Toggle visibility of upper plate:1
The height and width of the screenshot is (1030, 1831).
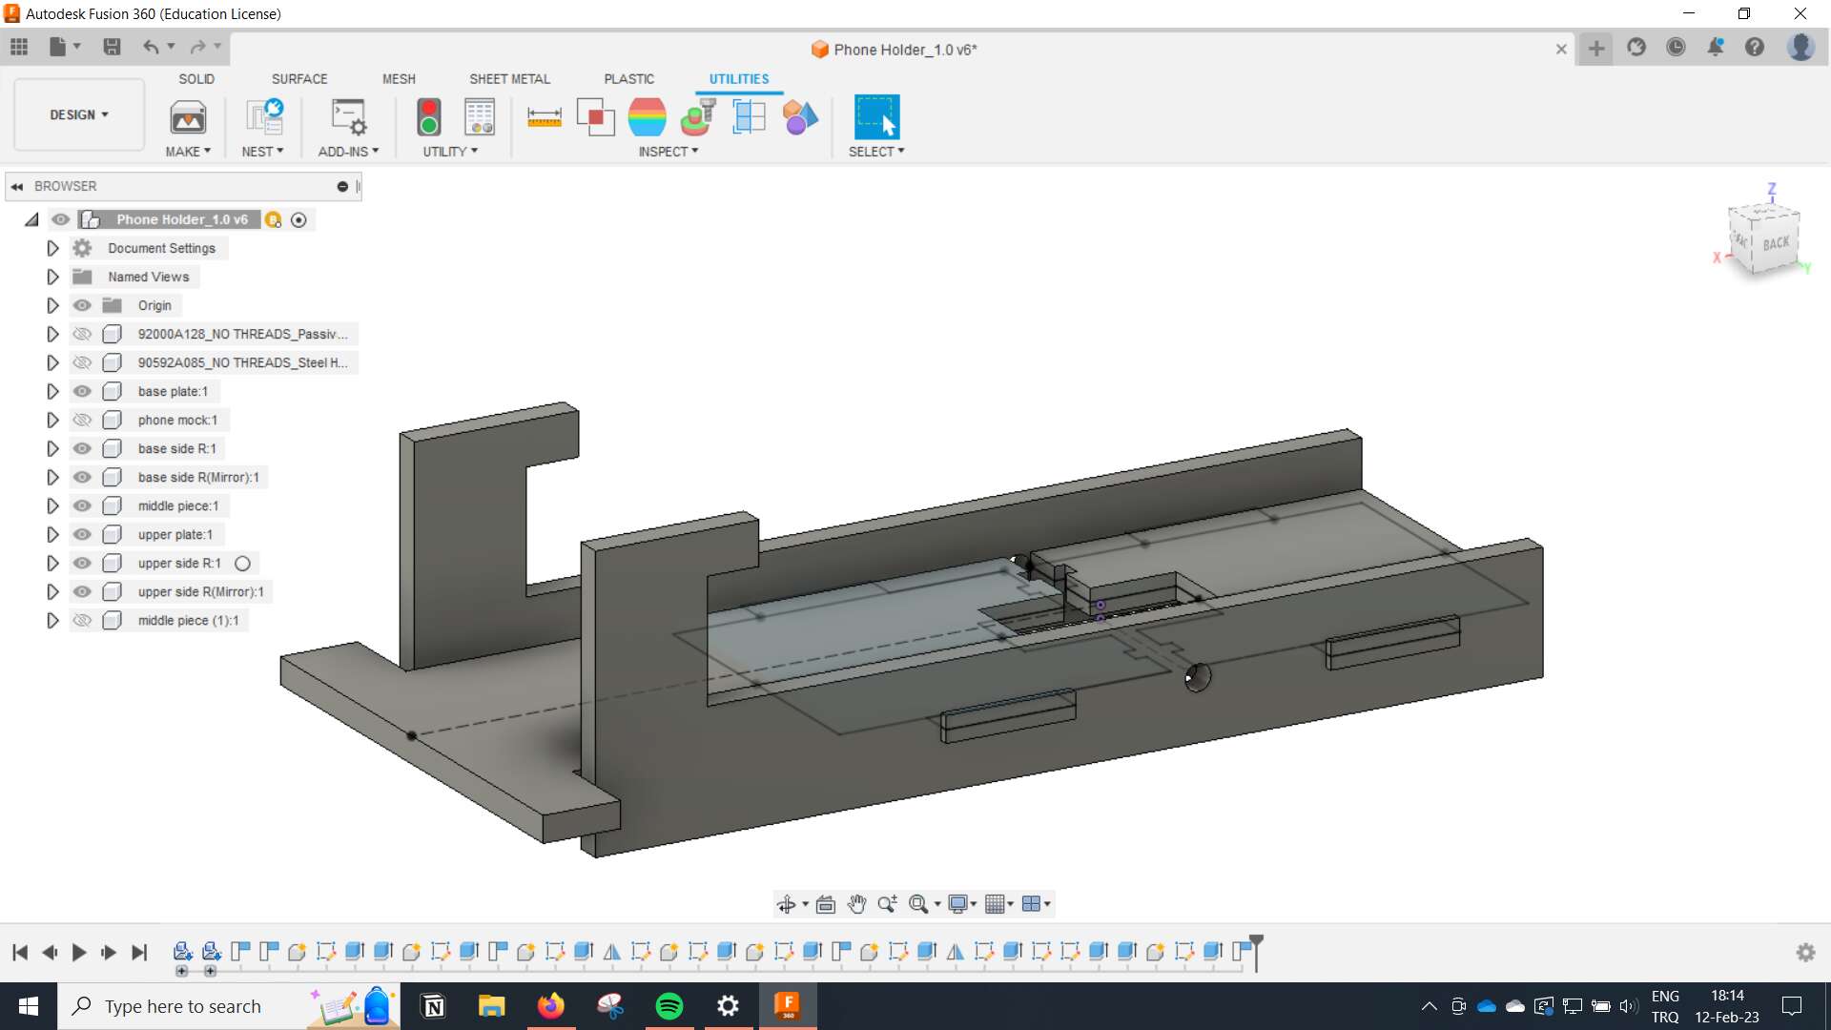tap(83, 533)
